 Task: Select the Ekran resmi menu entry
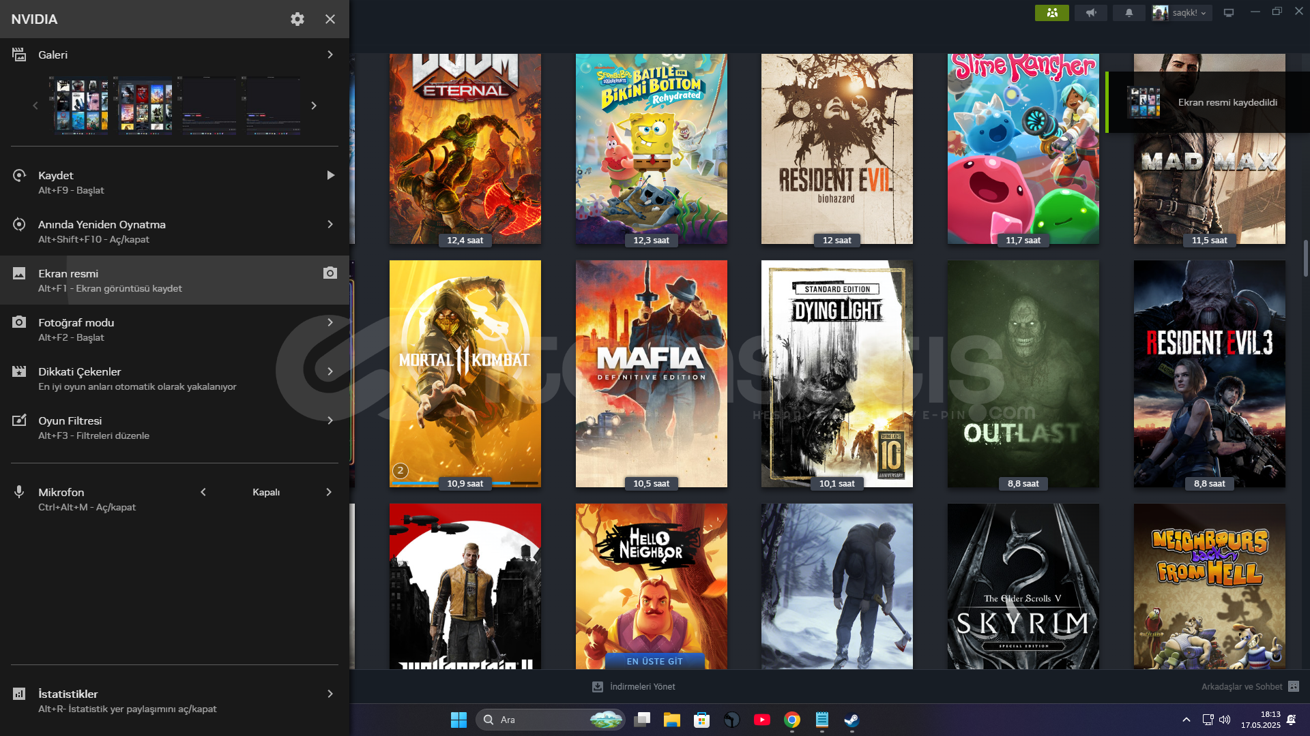175,280
